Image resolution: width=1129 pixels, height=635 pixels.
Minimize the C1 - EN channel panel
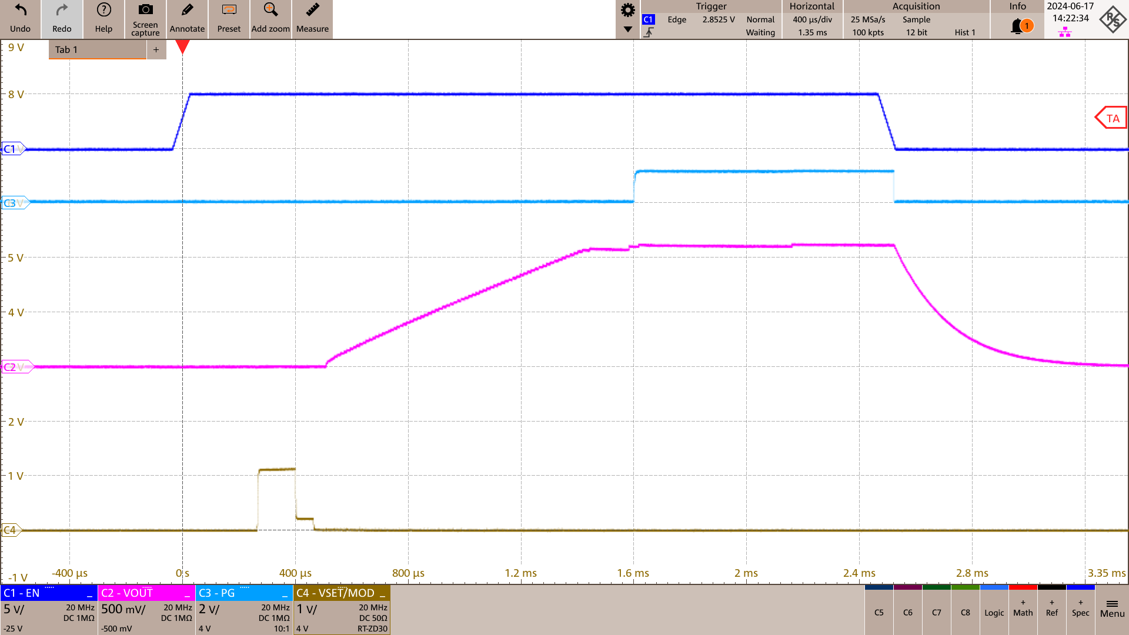pyautogui.click(x=89, y=594)
